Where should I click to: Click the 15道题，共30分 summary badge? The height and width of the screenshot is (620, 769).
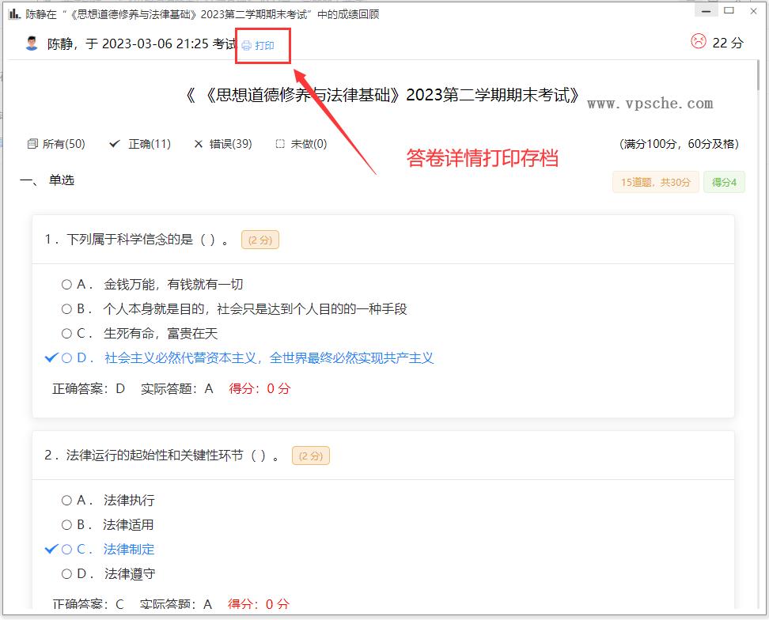pyautogui.click(x=655, y=182)
